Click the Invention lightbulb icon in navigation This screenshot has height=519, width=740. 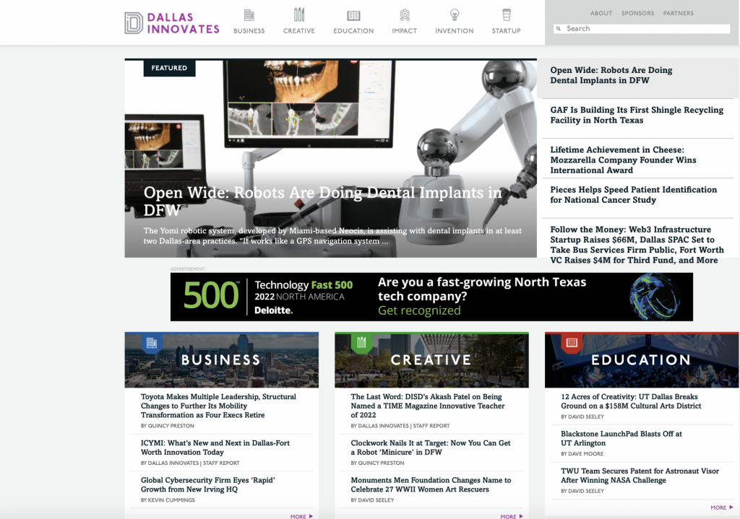coord(455,15)
